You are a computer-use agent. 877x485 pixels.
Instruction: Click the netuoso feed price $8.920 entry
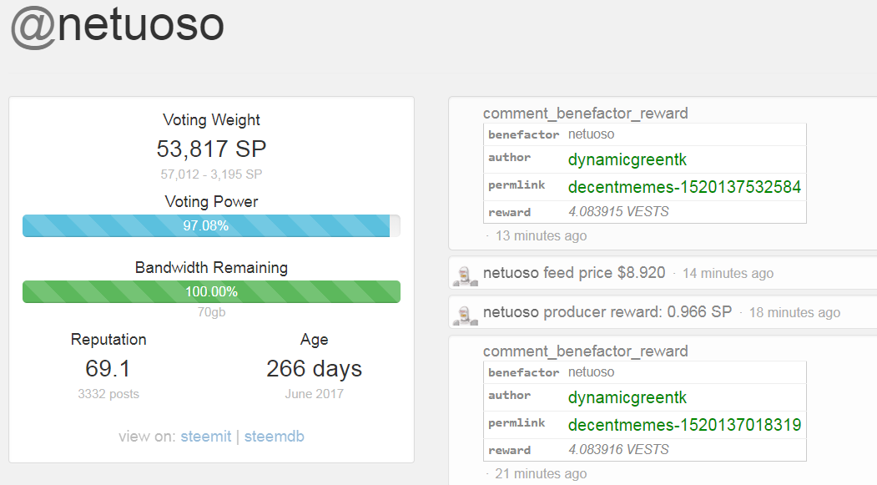pos(574,273)
